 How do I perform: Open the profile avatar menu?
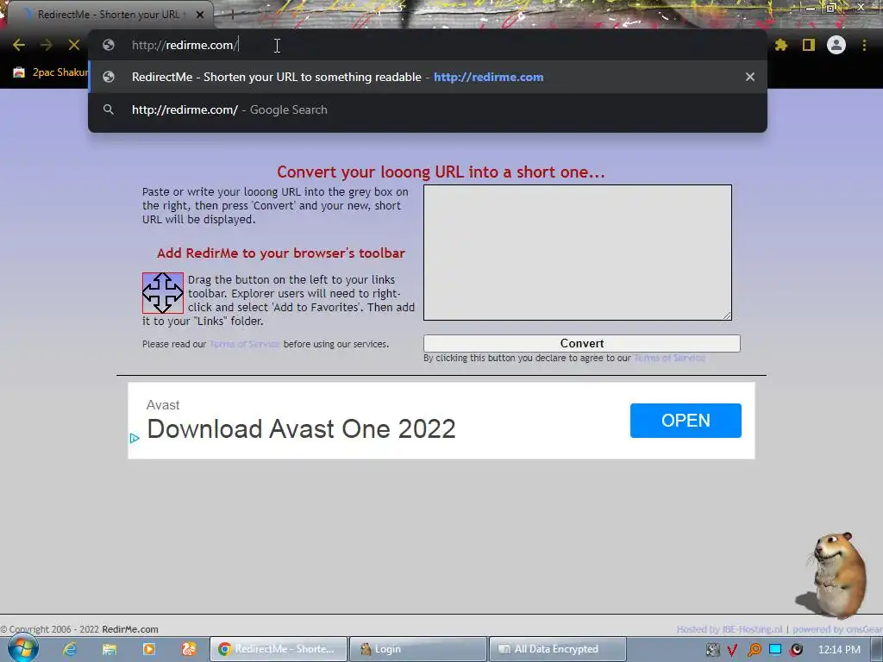[836, 45]
